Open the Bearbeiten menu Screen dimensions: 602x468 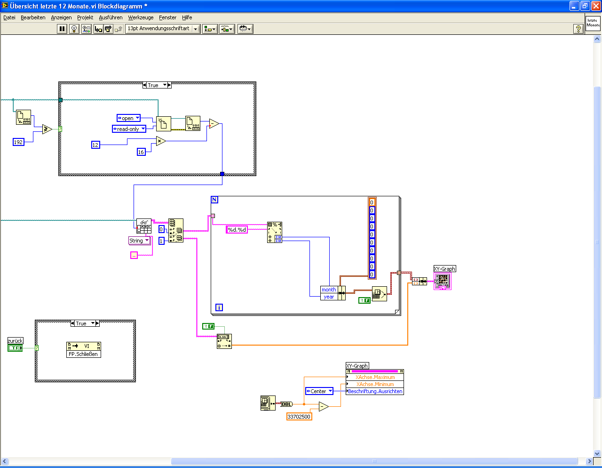[x=33, y=17]
